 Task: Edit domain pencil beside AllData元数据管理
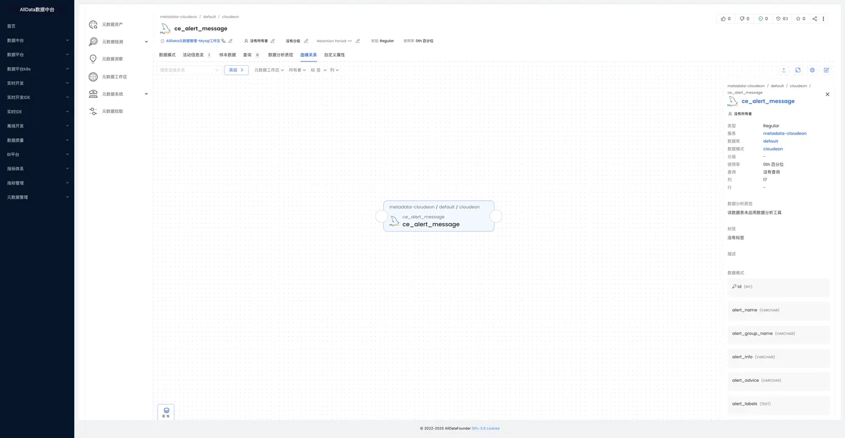[231, 41]
